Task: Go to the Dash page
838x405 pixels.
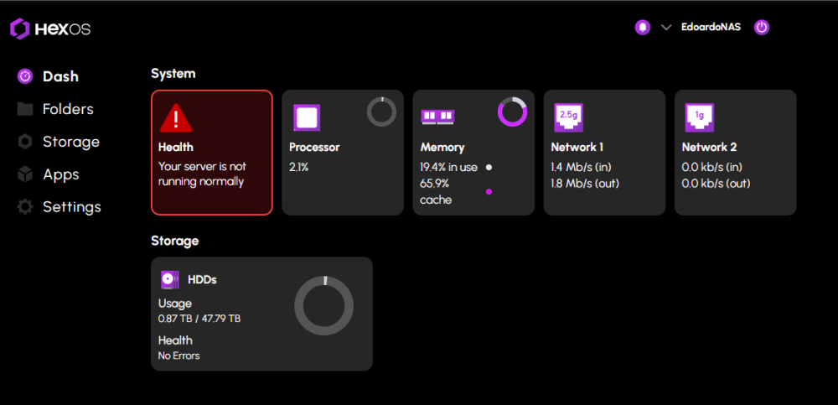Action: (59, 76)
